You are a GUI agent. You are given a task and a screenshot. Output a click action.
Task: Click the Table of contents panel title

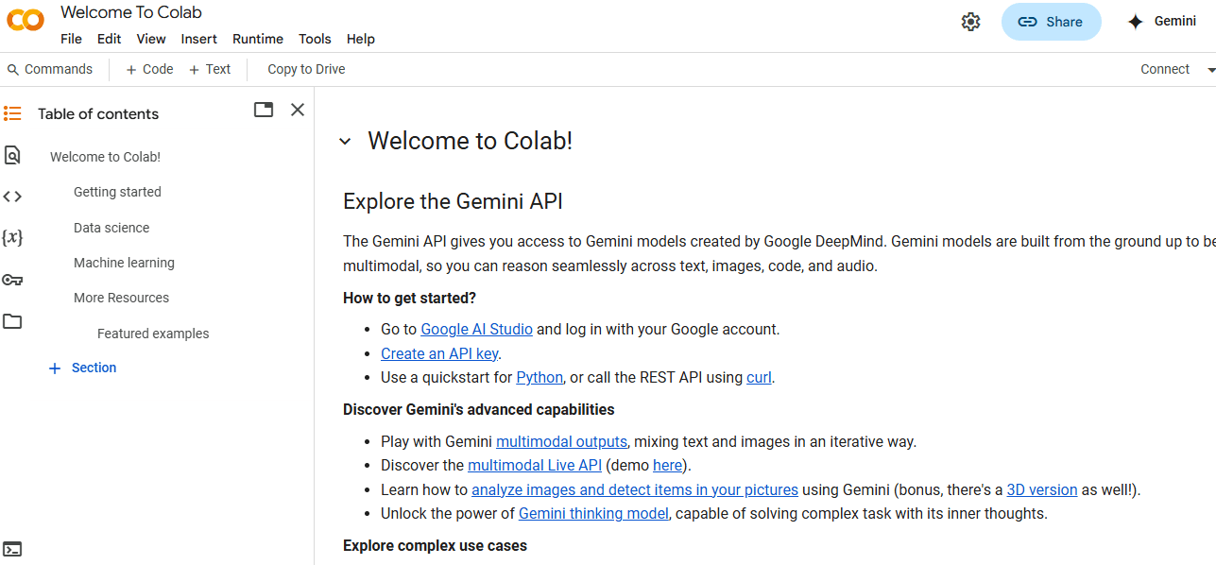pos(98,113)
